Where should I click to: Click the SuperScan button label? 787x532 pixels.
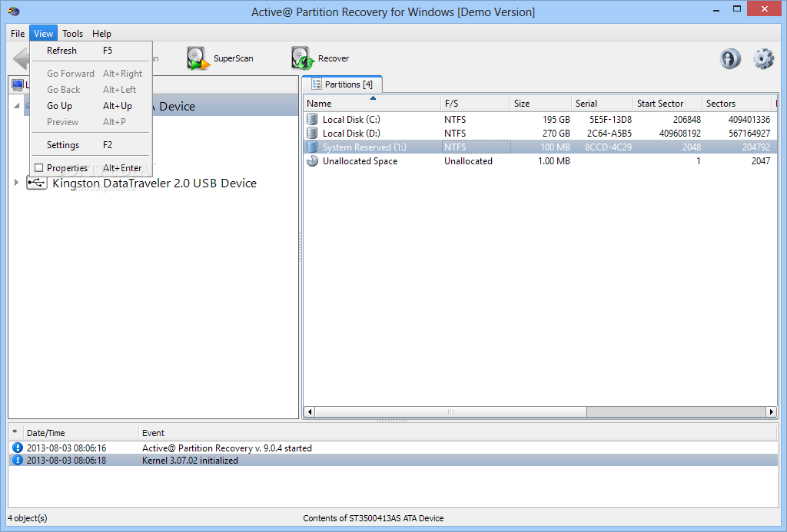234,58
